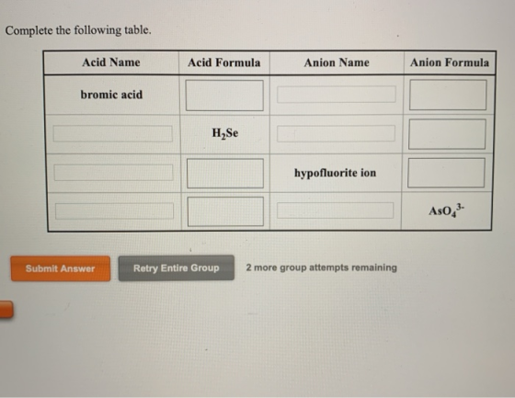Select the anion formula field in bromic acid row
Screen dimensions: 515x398
coord(448,95)
